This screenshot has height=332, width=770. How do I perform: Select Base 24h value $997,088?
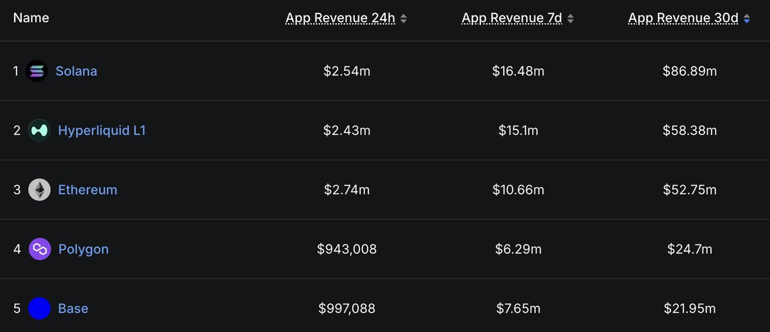point(346,309)
